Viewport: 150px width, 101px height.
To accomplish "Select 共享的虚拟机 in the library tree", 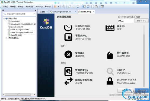I will 13,38.
